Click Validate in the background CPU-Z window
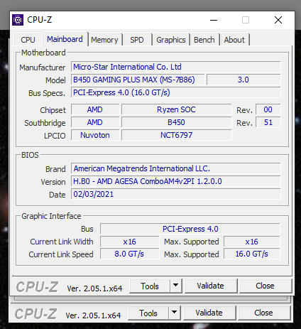 (209, 313)
